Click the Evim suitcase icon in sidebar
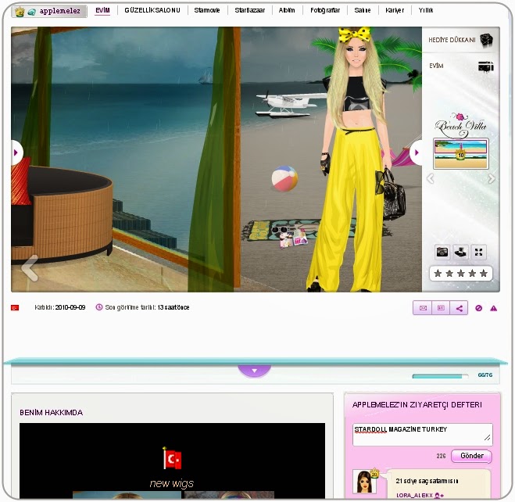 click(486, 66)
